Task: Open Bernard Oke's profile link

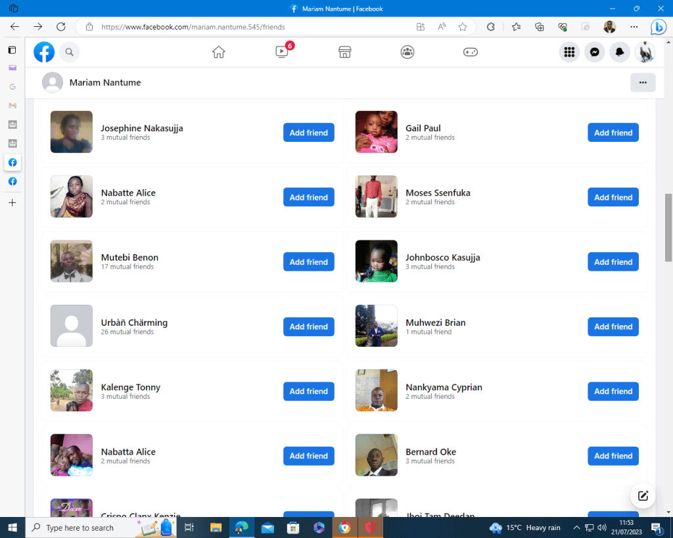Action: click(430, 452)
